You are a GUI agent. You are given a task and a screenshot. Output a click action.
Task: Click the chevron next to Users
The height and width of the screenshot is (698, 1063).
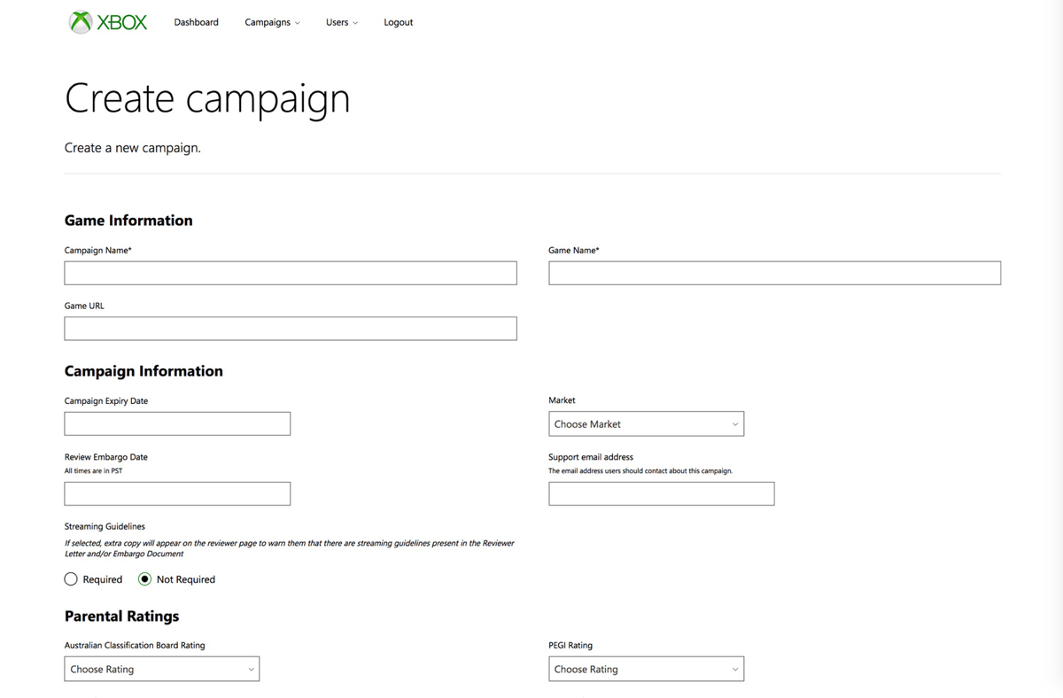point(355,23)
